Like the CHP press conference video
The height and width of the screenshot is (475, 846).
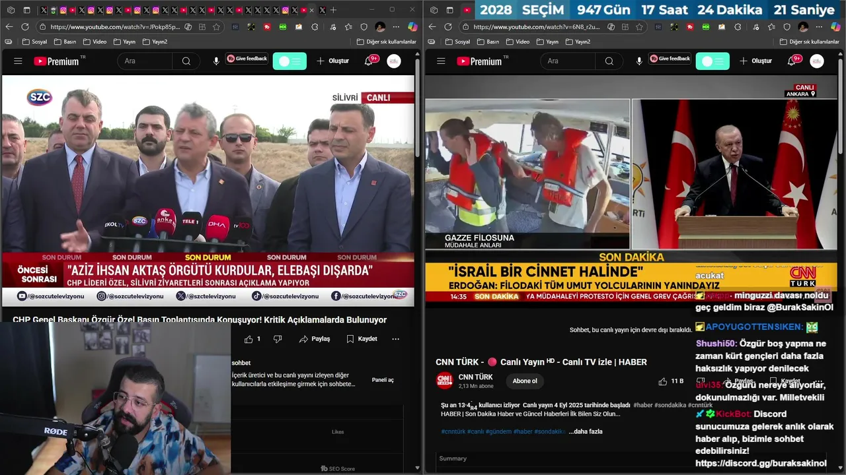(x=252, y=339)
